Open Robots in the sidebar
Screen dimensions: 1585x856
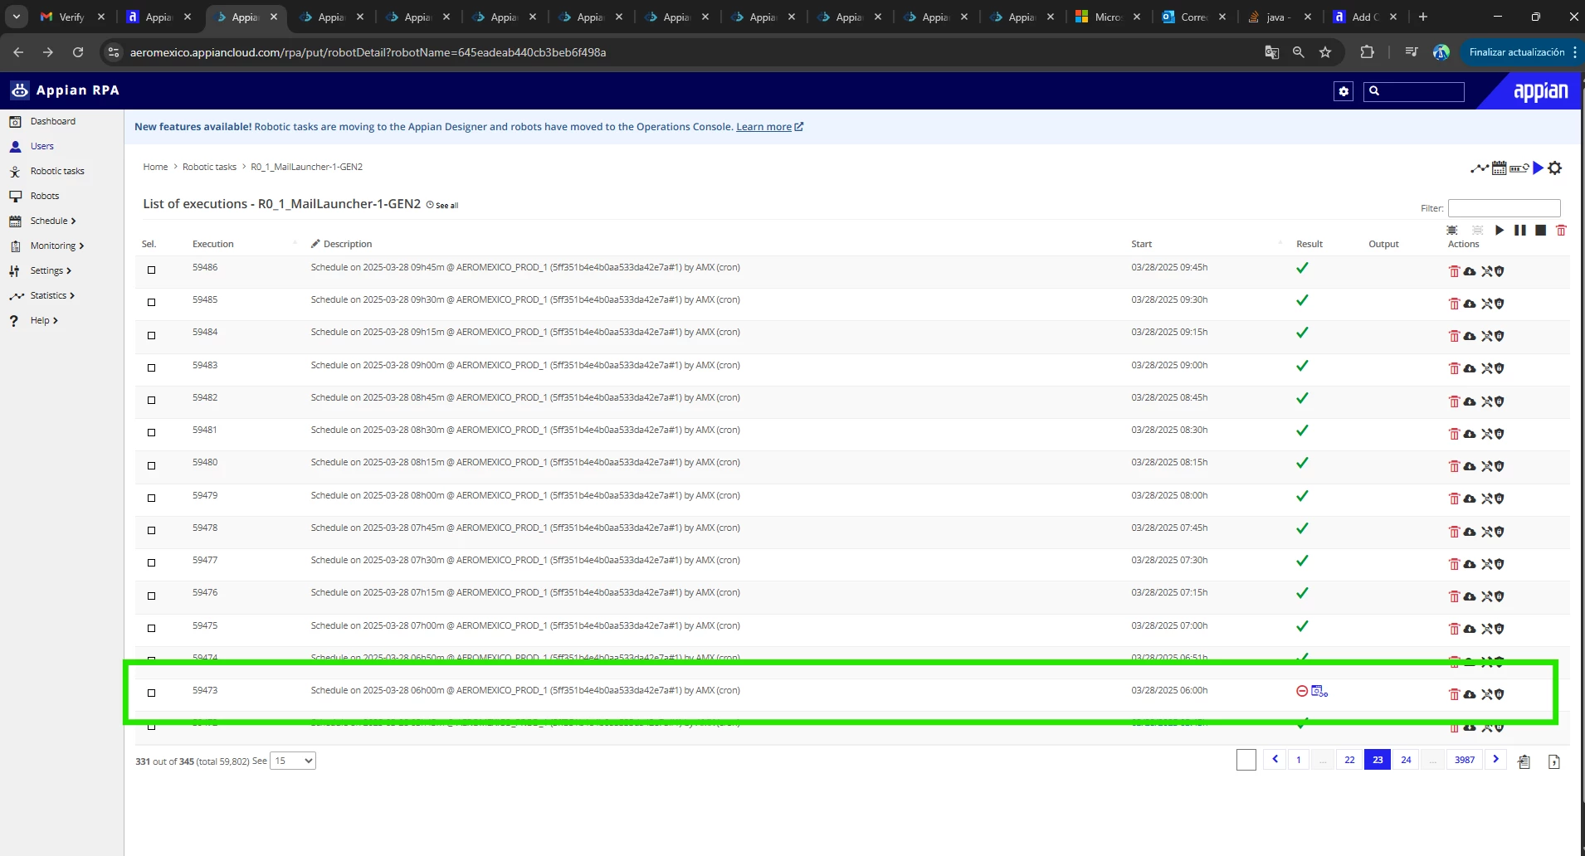coord(45,196)
